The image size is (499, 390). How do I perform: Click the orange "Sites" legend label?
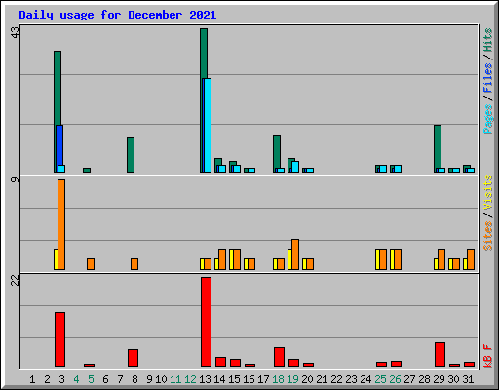(x=487, y=236)
